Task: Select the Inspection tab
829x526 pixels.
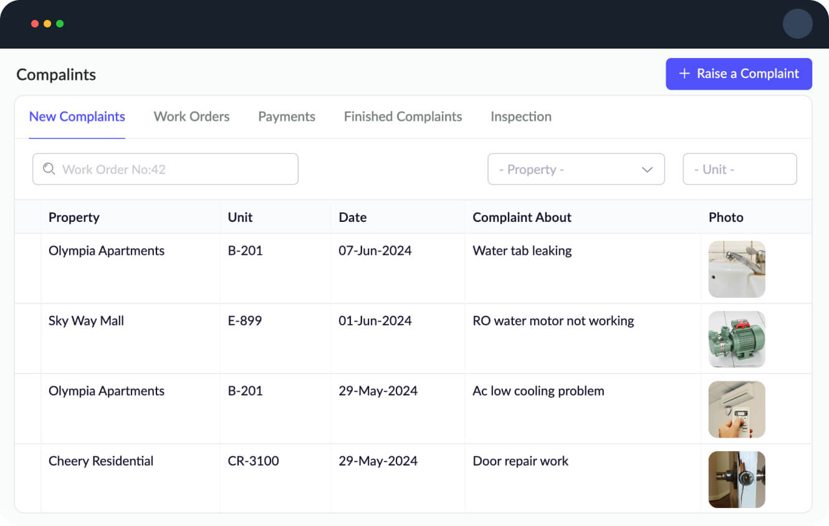Action: pos(521,117)
